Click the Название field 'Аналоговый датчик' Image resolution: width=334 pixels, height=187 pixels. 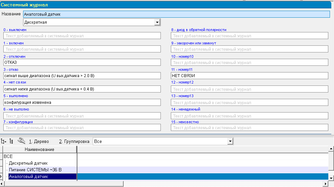tap(176, 14)
